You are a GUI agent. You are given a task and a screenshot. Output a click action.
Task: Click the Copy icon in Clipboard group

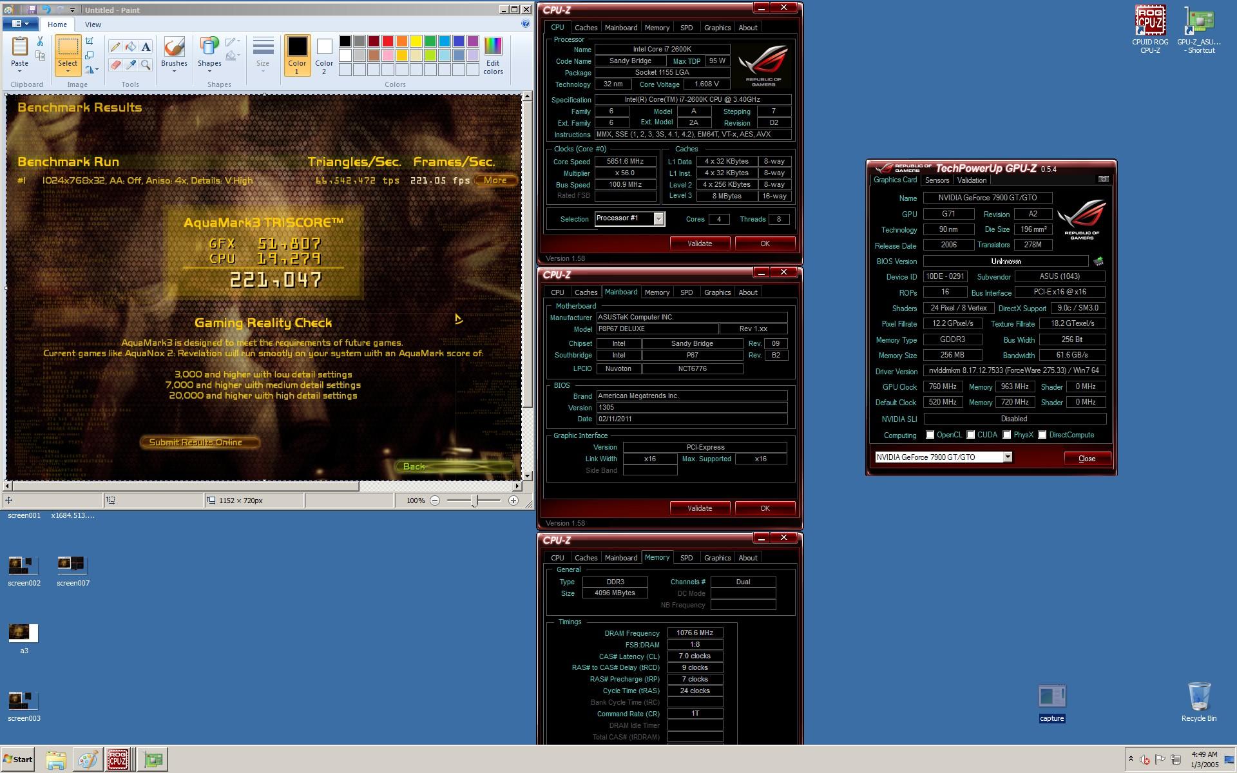(x=40, y=56)
